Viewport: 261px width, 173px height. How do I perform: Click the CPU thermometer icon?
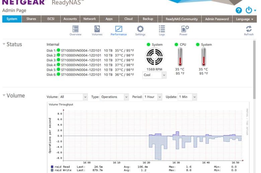(180, 57)
